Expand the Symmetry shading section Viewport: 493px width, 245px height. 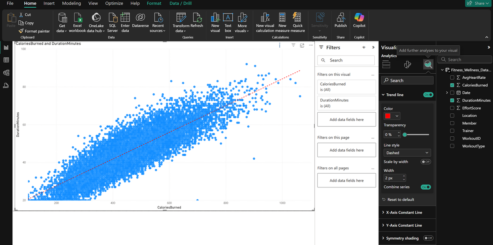coord(383,238)
